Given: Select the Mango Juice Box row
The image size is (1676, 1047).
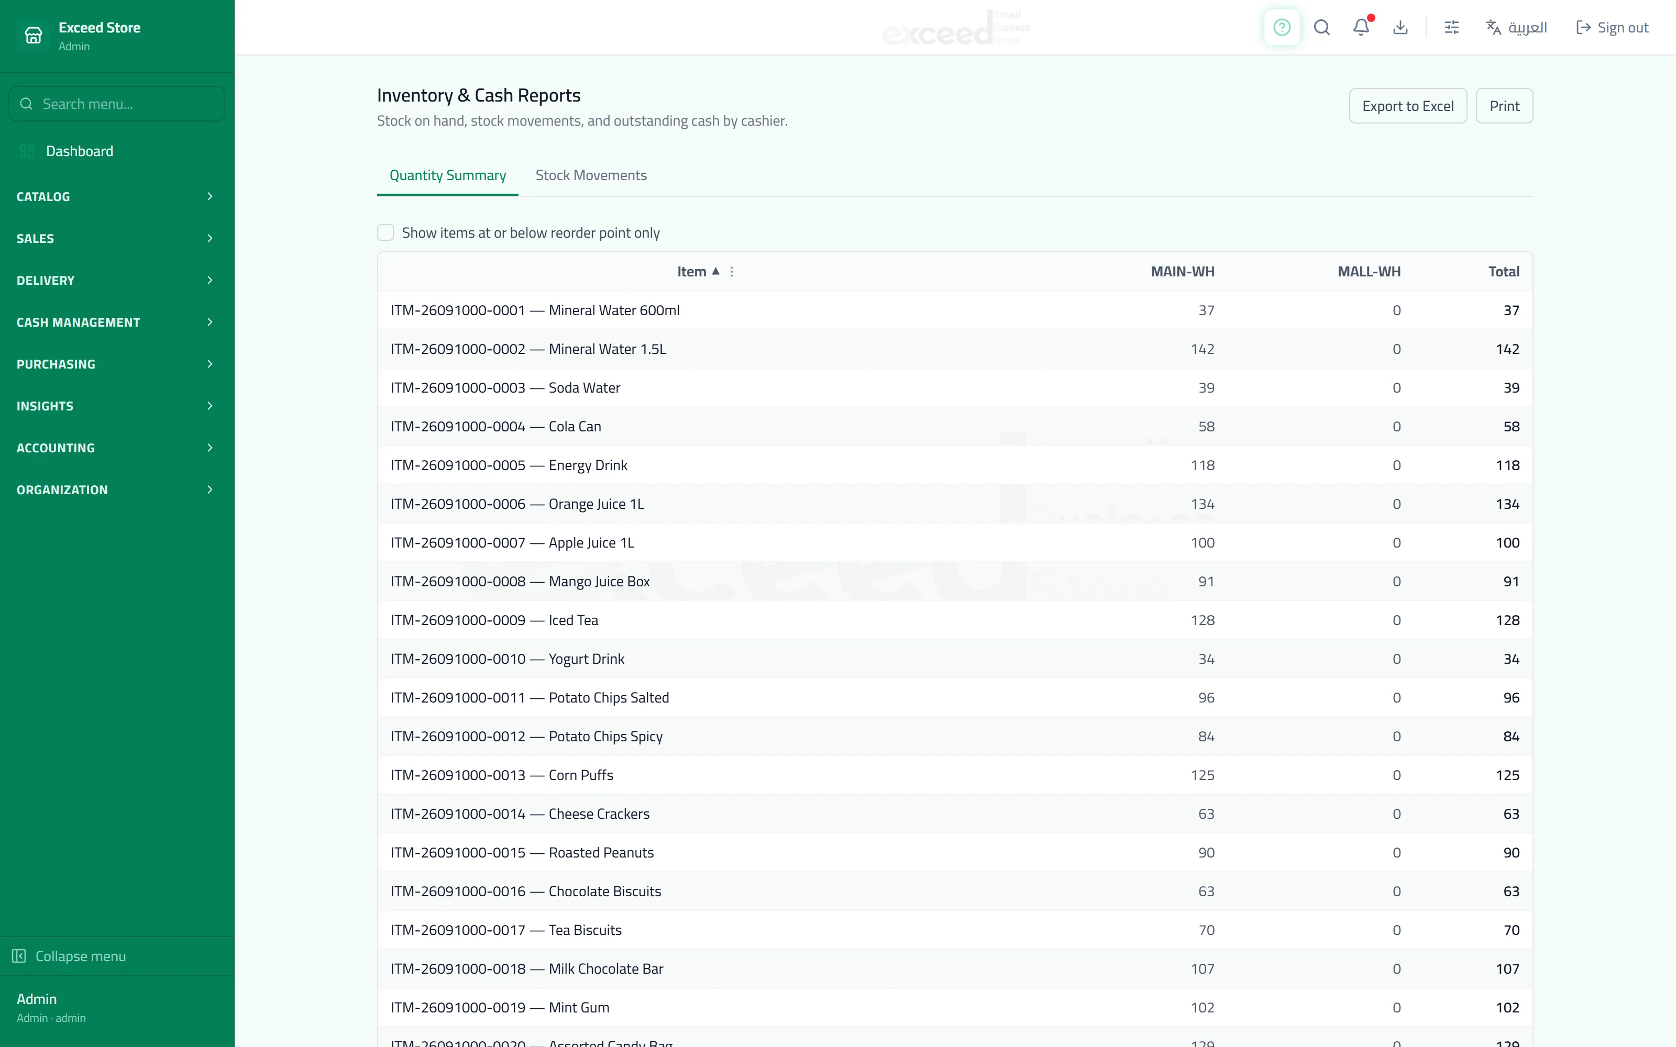Looking at the screenshot, I should [955, 582].
